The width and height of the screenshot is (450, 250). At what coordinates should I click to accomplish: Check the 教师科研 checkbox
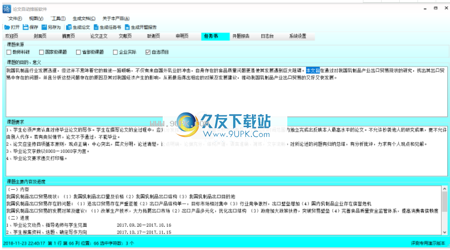pyautogui.click(x=9, y=52)
